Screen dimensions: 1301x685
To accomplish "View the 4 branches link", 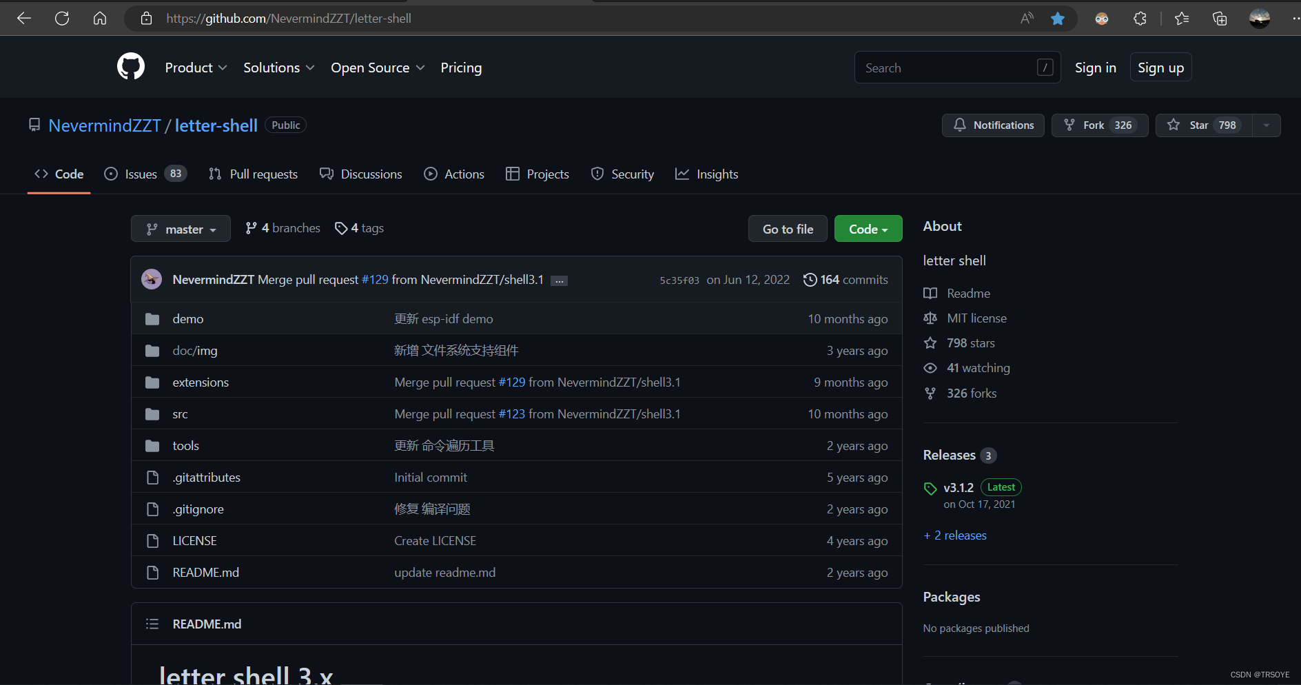I will 283,228.
